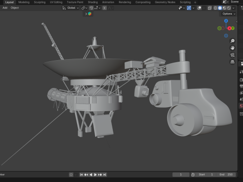
Task: Open the Layout workspace tab
Action: 9,2
